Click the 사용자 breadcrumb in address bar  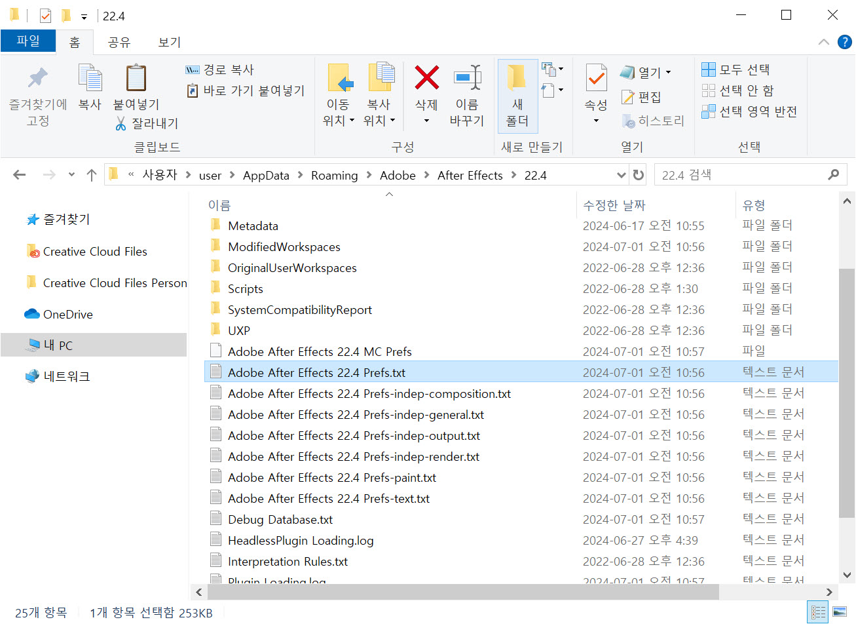click(160, 174)
